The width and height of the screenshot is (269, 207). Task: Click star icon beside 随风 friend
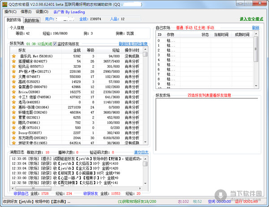pos(14,123)
